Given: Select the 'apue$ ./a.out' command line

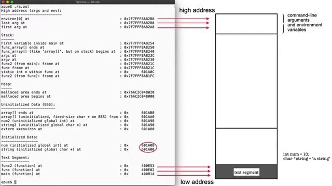Looking at the screenshot, I should click(15, 7).
